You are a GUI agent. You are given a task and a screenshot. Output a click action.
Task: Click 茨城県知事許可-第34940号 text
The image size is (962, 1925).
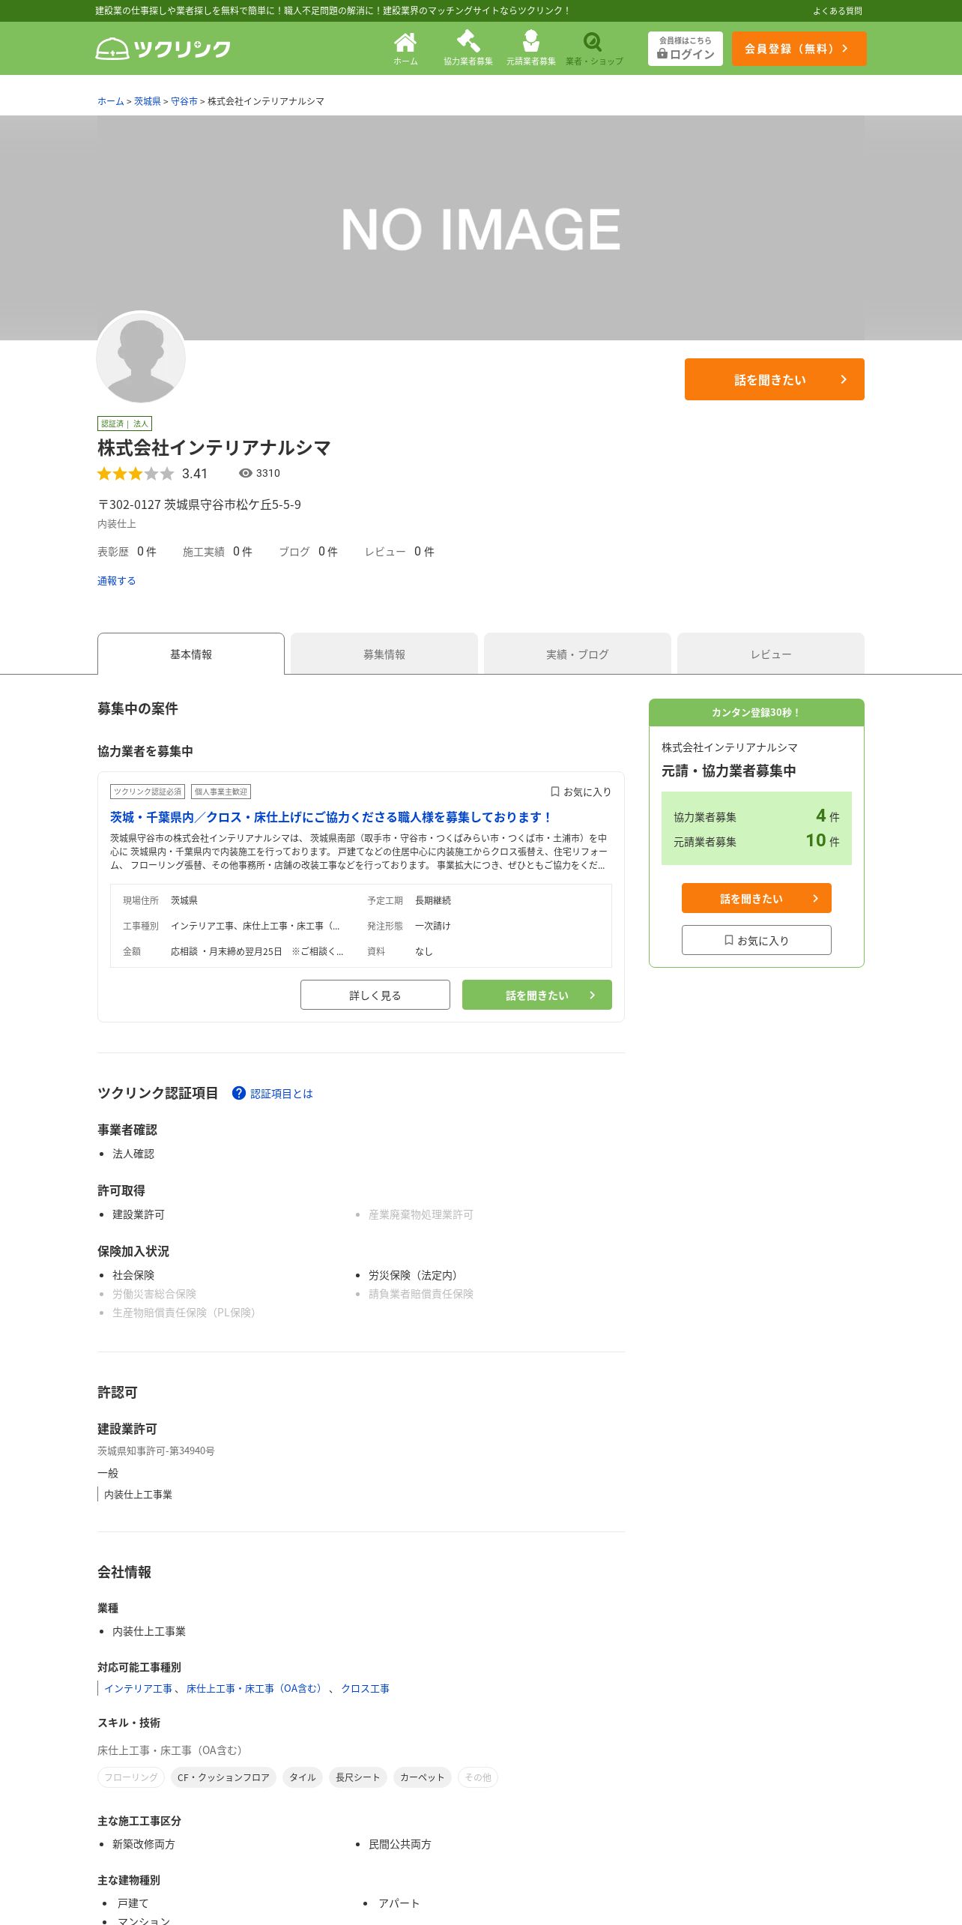point(156,1450)
